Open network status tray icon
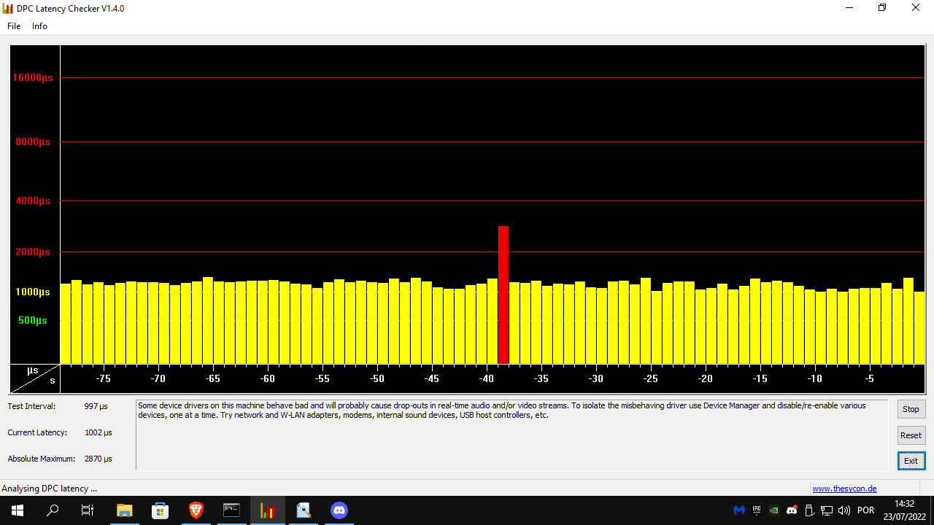Viewport: 934px width, 525px height. pyautogui.click(x=827, y=510)
